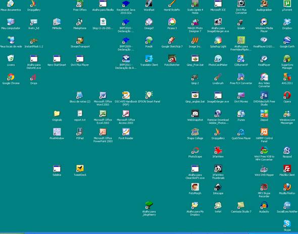Open Microsoft Office Word 2003
This screenshot has height=234, width=298.
pos(103,95)
